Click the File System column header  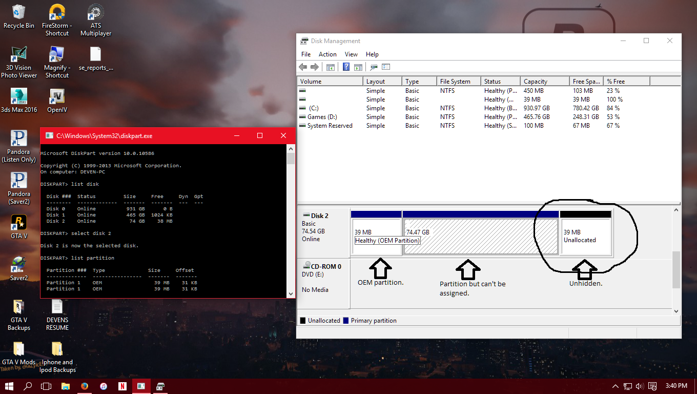pos(455,82)
